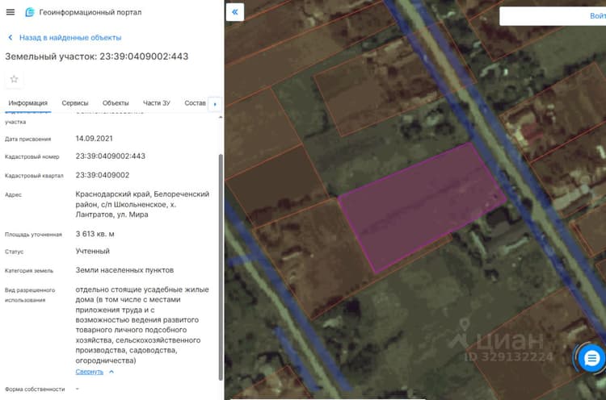Open the 'Состав' tab
The height and width of the screenshot is (400, 606).
196,103
